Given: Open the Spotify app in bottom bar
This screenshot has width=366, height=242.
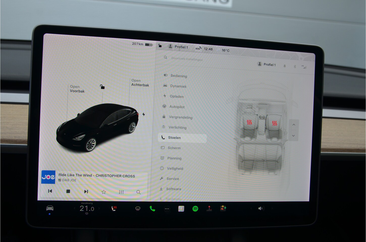Looking at the screenshot, I should click(195, 209).
